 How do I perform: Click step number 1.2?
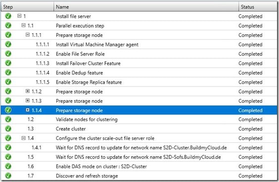click(31, 119)
